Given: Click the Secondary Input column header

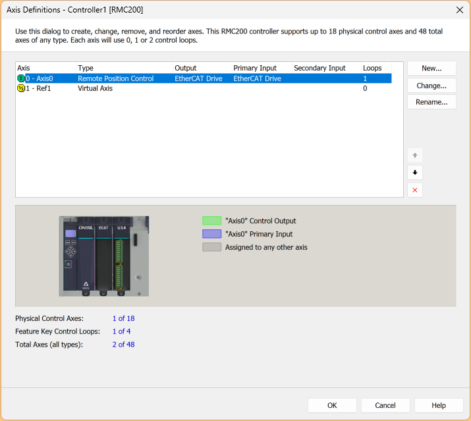Looking at the screenshot, I should tap(327, 68).
